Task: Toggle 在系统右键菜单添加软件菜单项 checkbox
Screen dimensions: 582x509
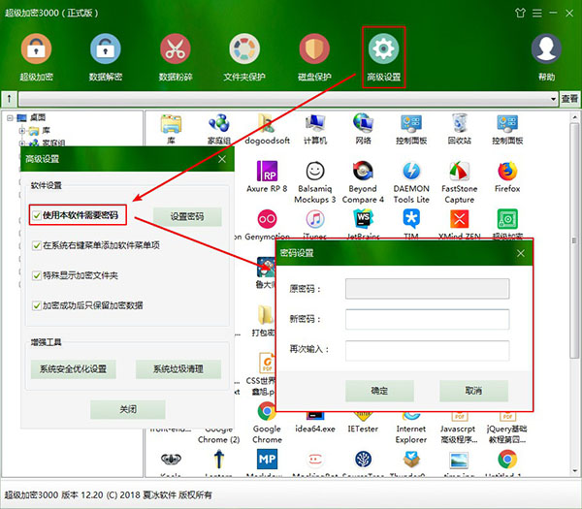Action: click(x=35, y=245)
